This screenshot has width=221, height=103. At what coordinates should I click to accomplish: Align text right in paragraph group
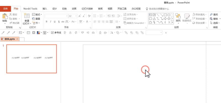pos(103,22)
